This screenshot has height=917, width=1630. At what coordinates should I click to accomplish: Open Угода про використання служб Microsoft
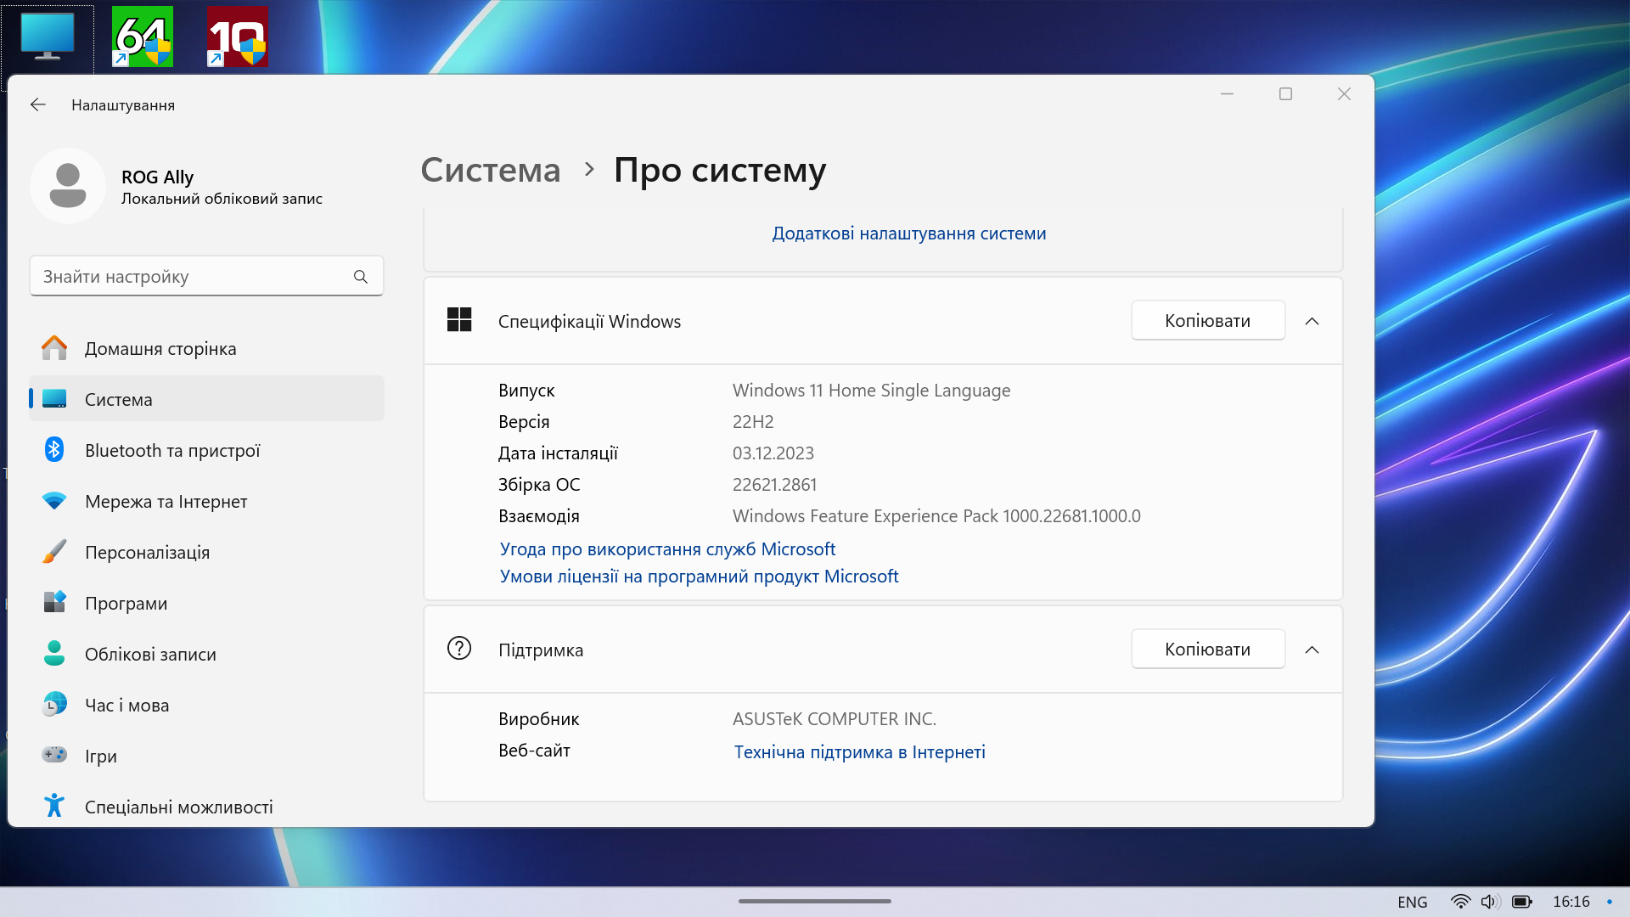pos(667,549)
